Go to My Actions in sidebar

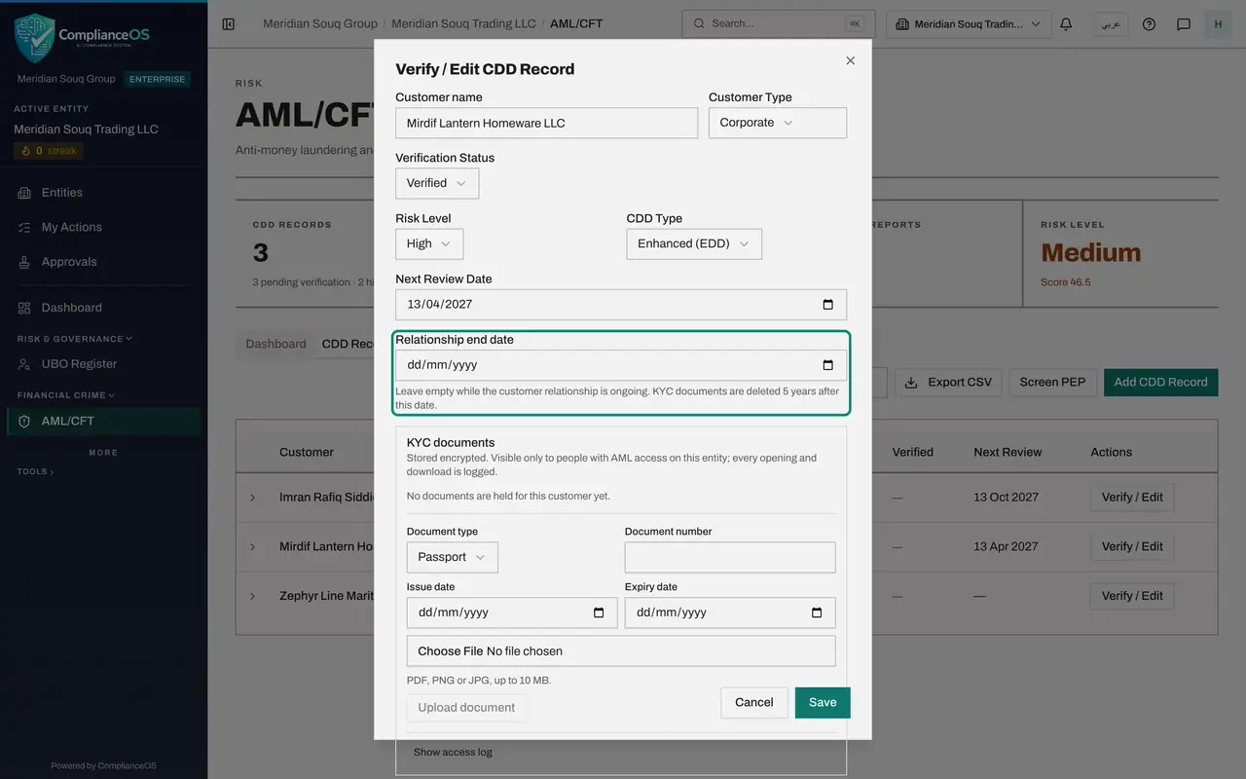tap(103, 227)
